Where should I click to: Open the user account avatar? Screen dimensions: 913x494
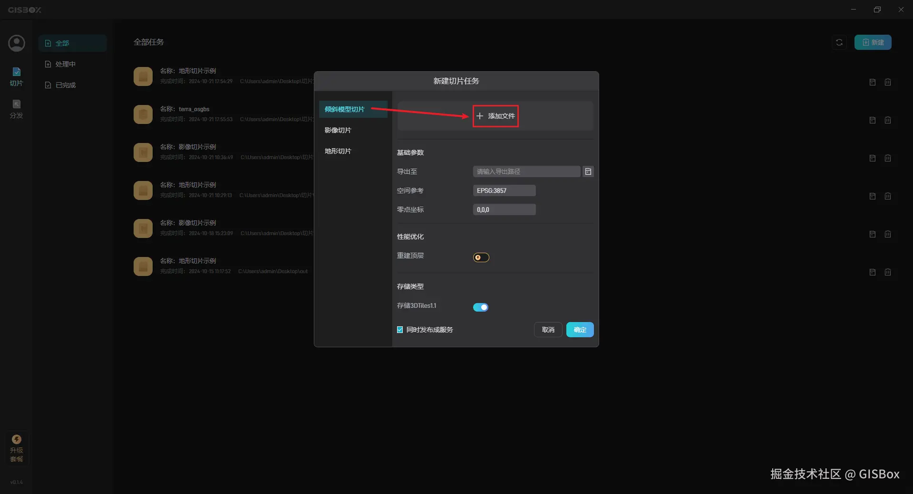17,43
